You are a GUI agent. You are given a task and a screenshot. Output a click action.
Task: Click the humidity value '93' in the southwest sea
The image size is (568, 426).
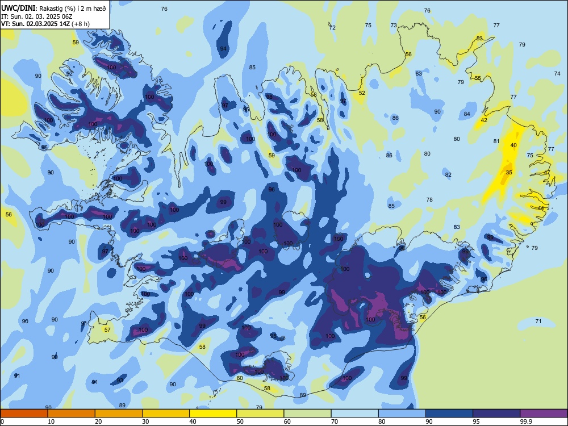point(120,381)
